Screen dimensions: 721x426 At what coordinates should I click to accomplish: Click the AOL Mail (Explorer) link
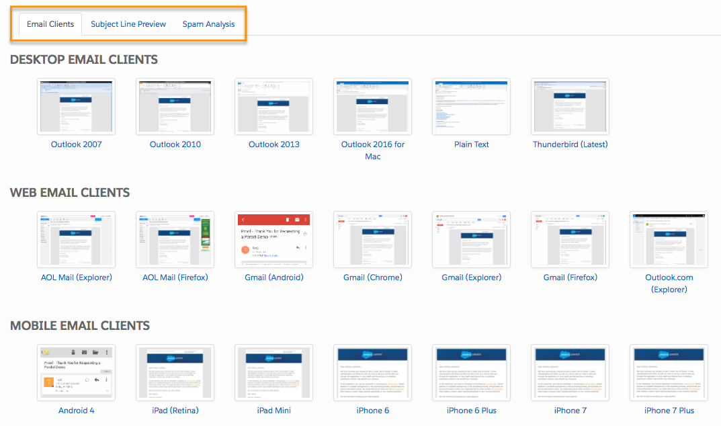77,278
